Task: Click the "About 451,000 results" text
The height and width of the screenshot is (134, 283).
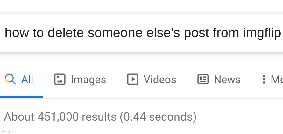Action: click(60, 117)
